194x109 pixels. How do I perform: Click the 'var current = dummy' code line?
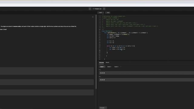point(113,36)
